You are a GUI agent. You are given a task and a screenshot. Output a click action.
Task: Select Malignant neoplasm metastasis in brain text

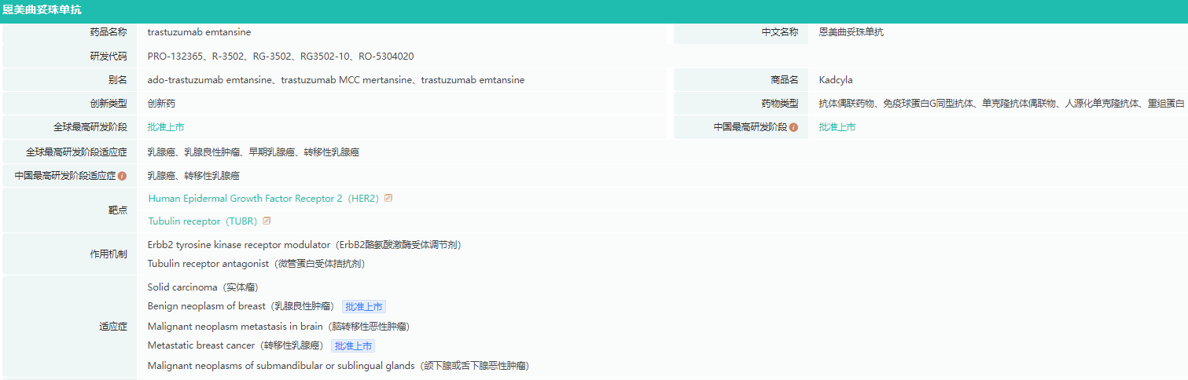coord(278,326)
